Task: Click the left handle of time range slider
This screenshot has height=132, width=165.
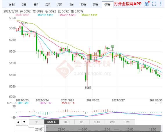Action: tap(45, 128)
